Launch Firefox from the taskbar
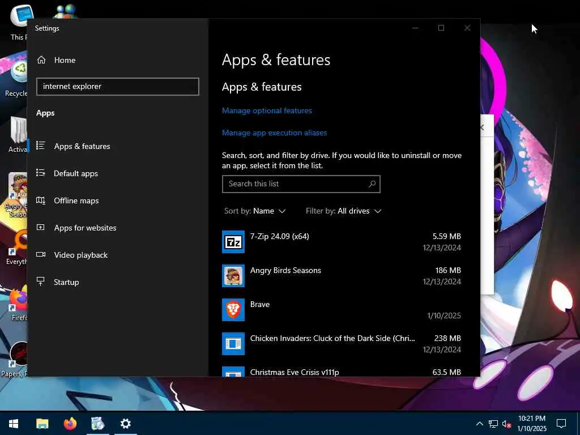The width and height of the screenshot is (580, 435). (x=70, y=424)
